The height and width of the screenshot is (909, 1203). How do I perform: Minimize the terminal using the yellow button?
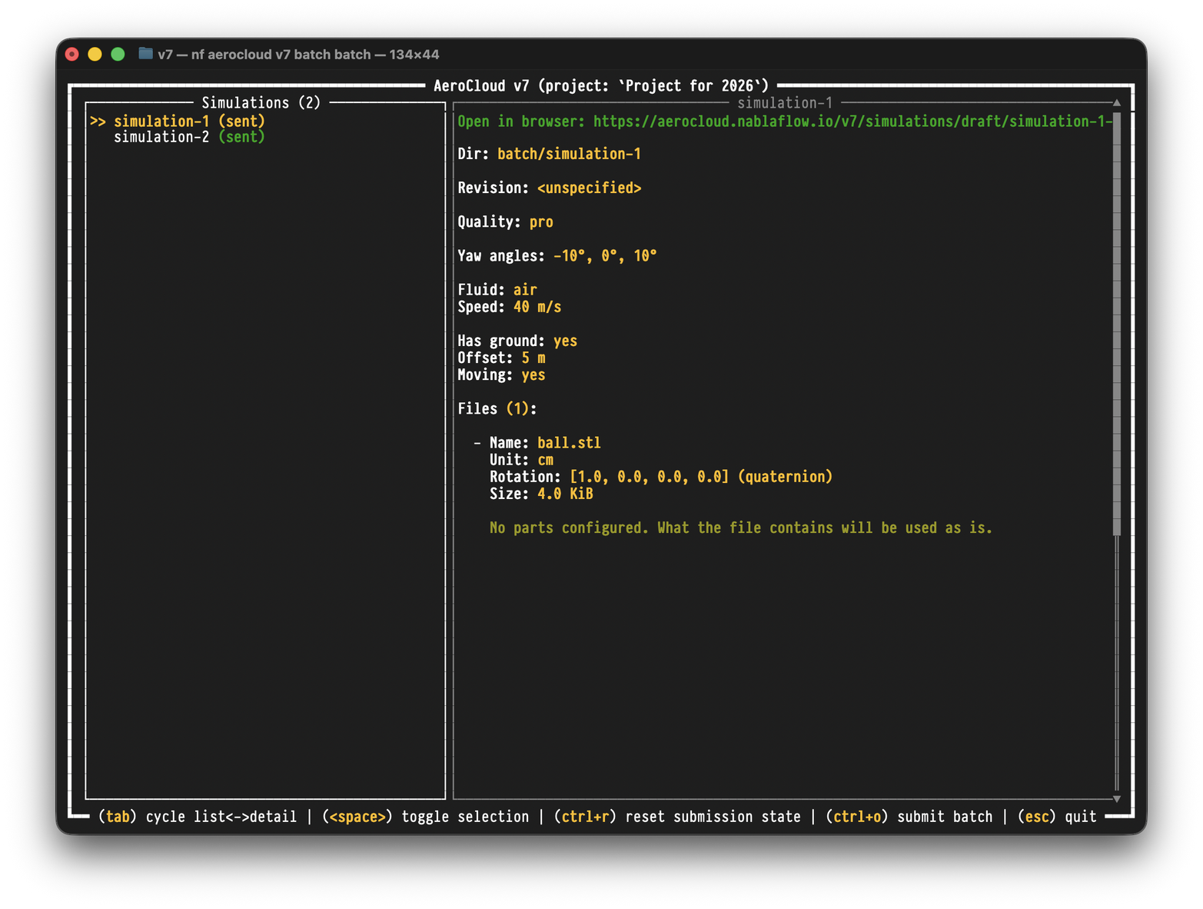(95, 54)
